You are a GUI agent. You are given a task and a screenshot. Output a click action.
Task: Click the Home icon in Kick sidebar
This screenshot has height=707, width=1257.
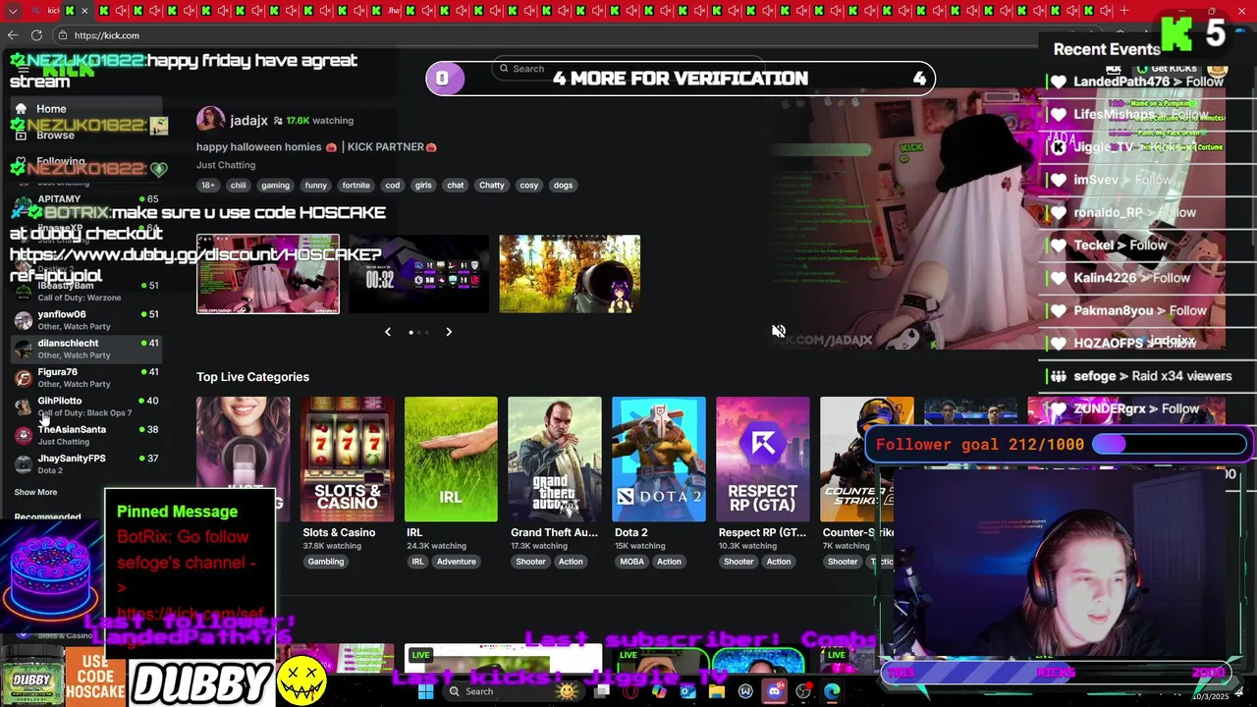[x=21, y=109]
